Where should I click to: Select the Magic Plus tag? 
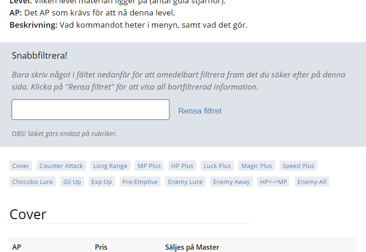pos(256,166)
